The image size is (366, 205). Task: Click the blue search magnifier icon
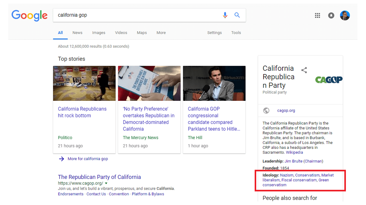237,15
